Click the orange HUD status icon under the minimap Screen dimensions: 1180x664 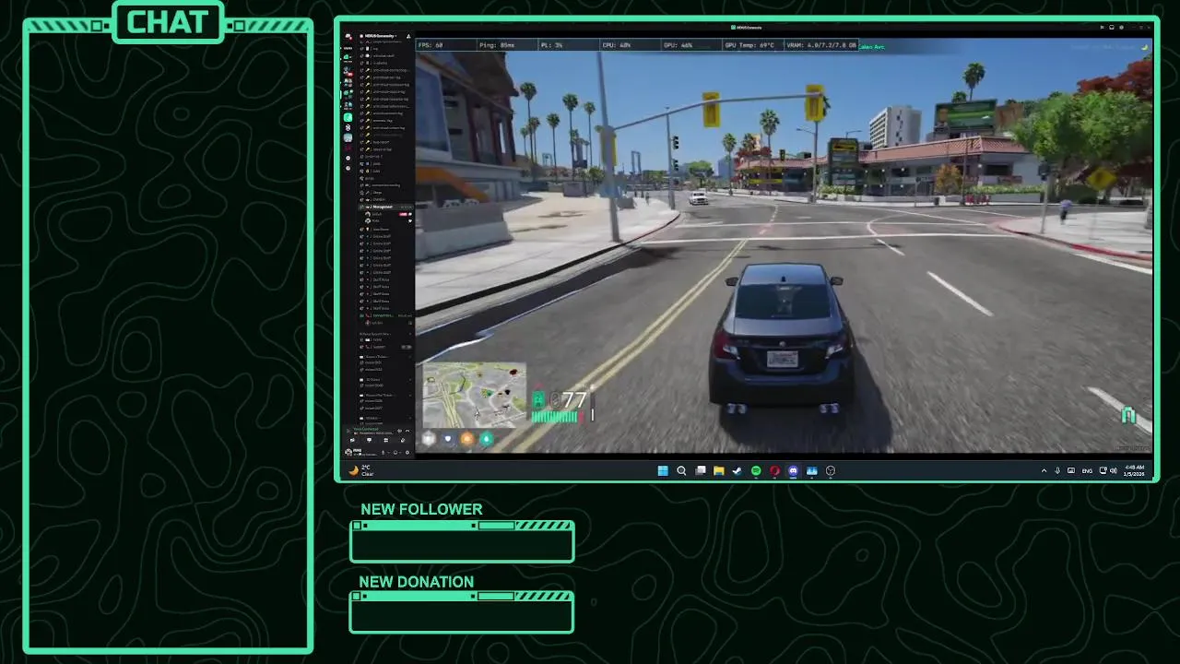(x=466, y=439)
